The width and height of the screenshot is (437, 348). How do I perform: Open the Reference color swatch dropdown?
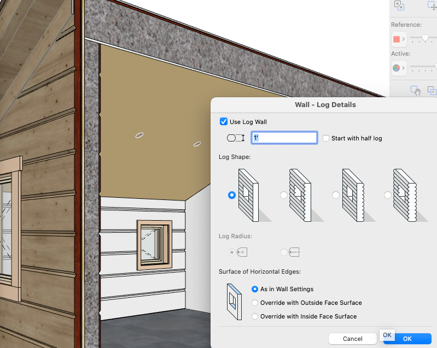point(399,39)
